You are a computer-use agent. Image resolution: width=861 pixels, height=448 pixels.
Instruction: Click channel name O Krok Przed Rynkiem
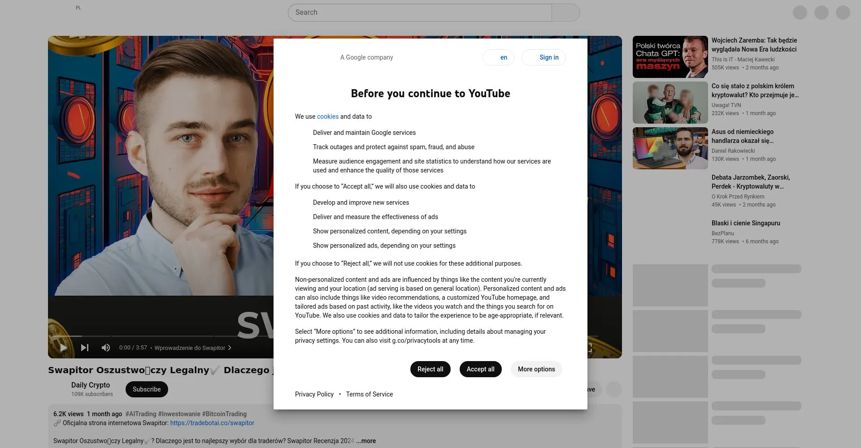738,197
